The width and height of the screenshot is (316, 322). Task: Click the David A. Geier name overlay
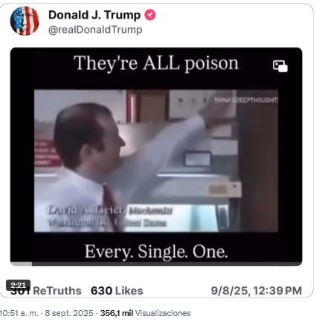87,210
